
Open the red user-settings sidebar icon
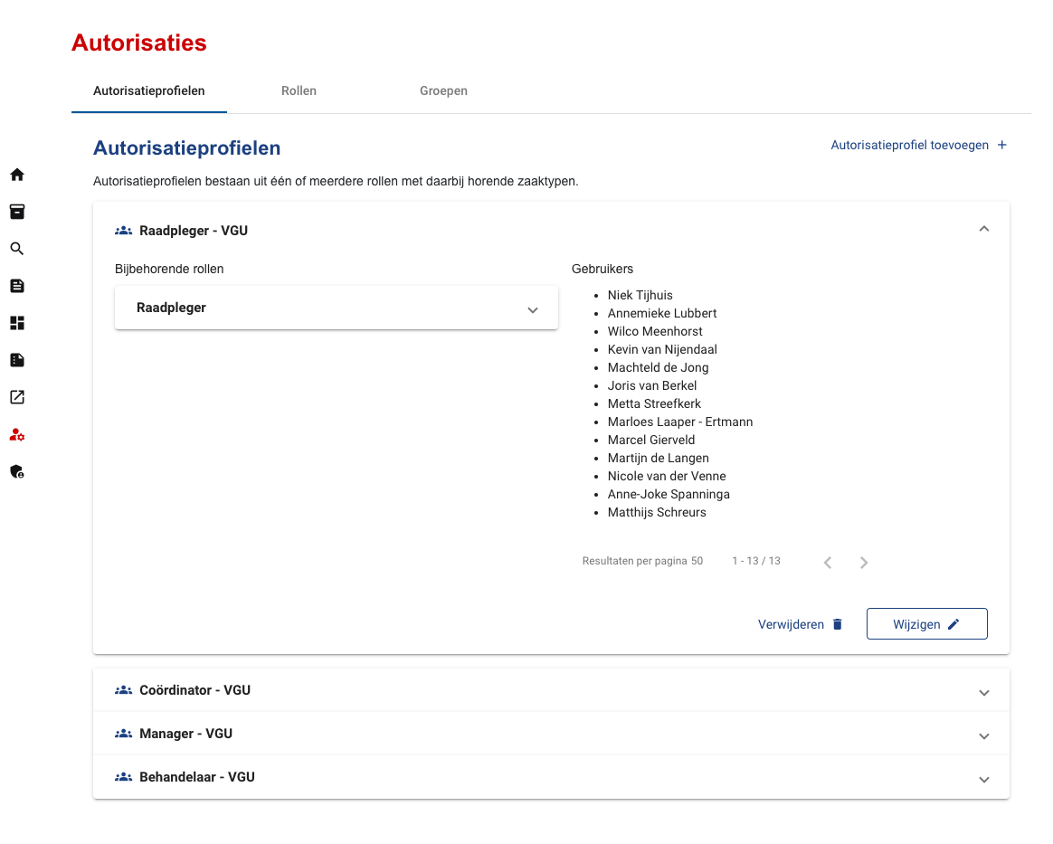(17, 435)
